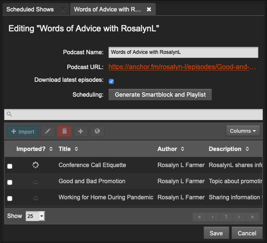Click the Import button with plus icon
267x243 pixels.
point(23,131)
